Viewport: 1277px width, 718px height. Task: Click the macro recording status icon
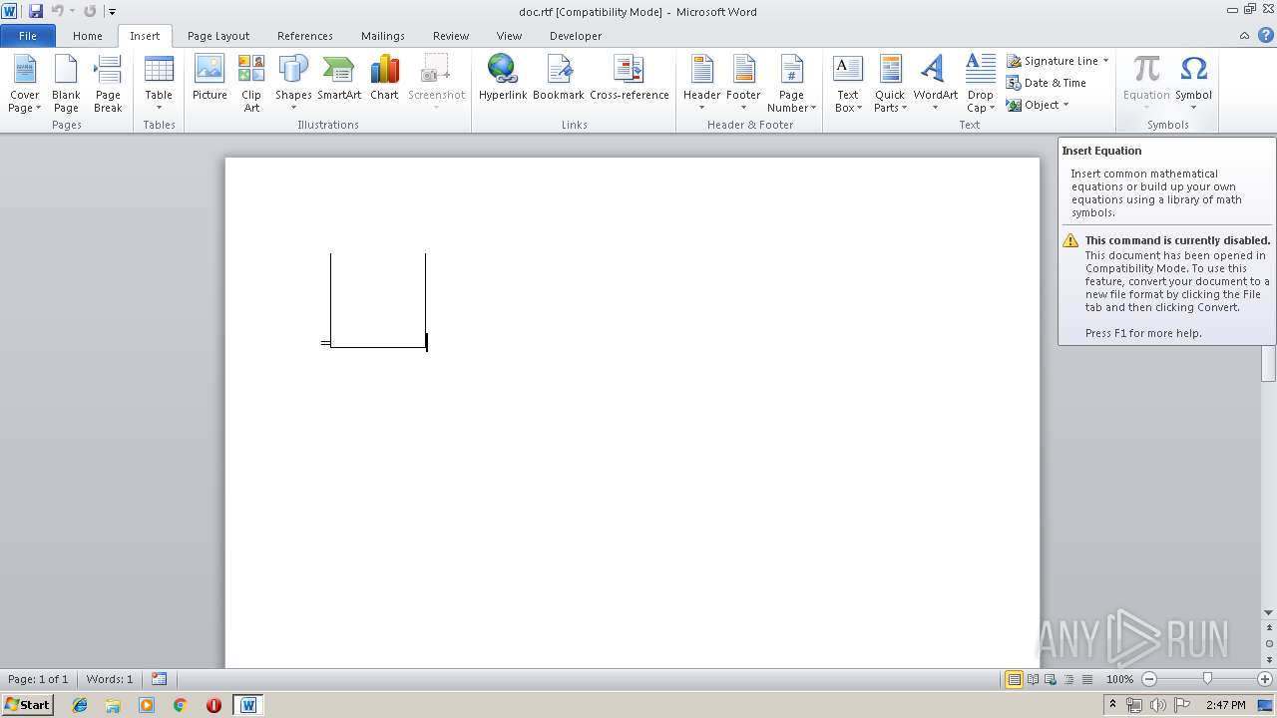pyautogui.click(x=160, y=679)
